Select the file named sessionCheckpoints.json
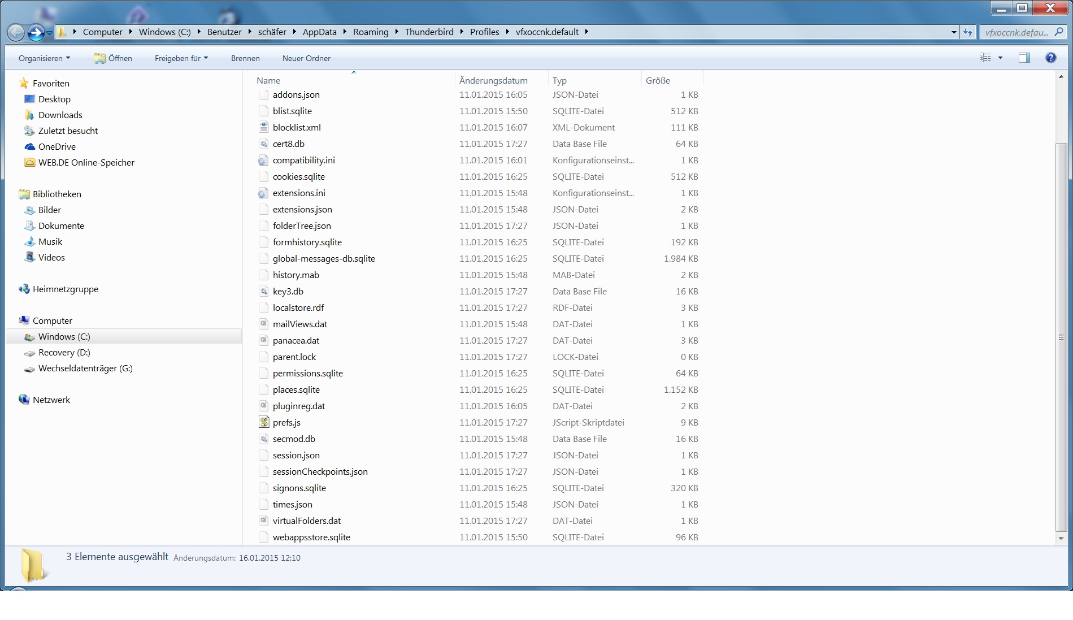Viewport: 1073px width, 620px height. [x=320, y=471]
